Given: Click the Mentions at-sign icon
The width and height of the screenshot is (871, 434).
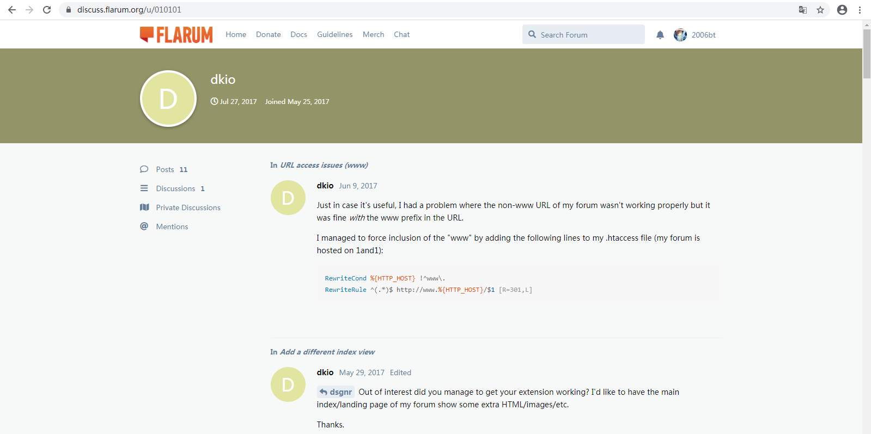Looking at the screenshot, I should pos(144,227).
